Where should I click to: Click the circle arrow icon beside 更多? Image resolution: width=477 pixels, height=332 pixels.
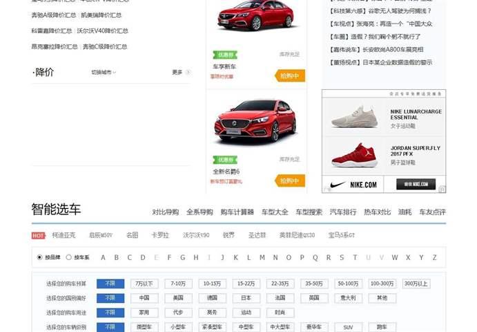tap(188, 72)
